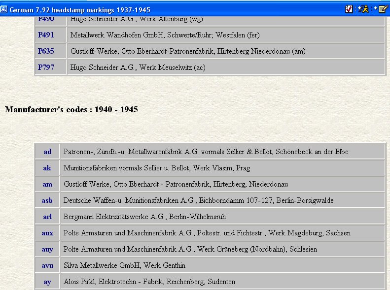Click the 'ad' manufacturer code

[47, 152]
